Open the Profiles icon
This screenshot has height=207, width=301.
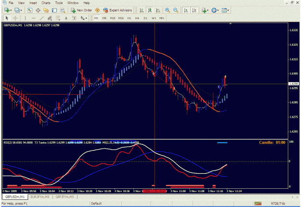[17, 10]
